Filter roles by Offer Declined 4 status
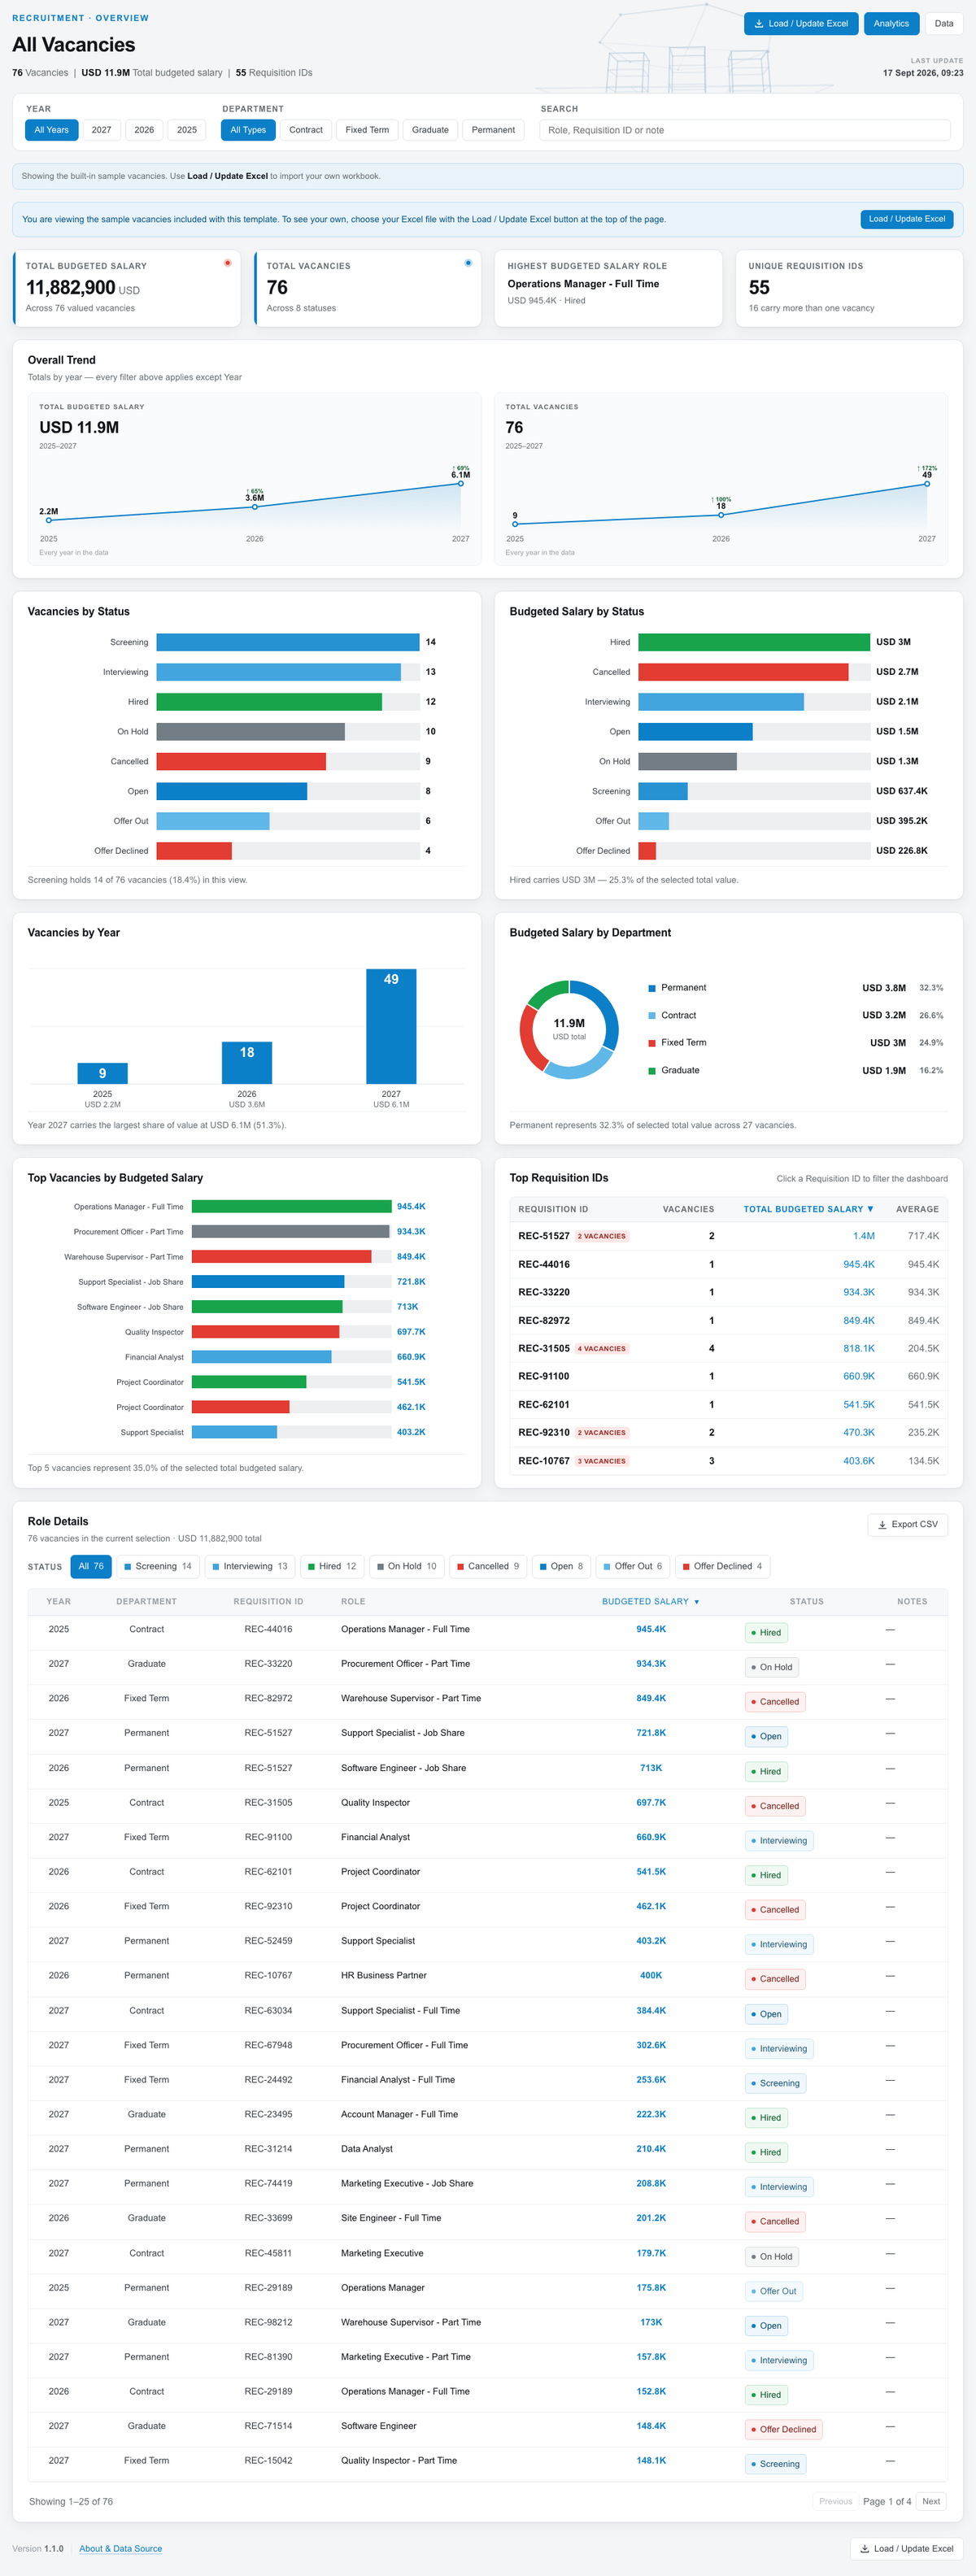 pos(722,1566)
